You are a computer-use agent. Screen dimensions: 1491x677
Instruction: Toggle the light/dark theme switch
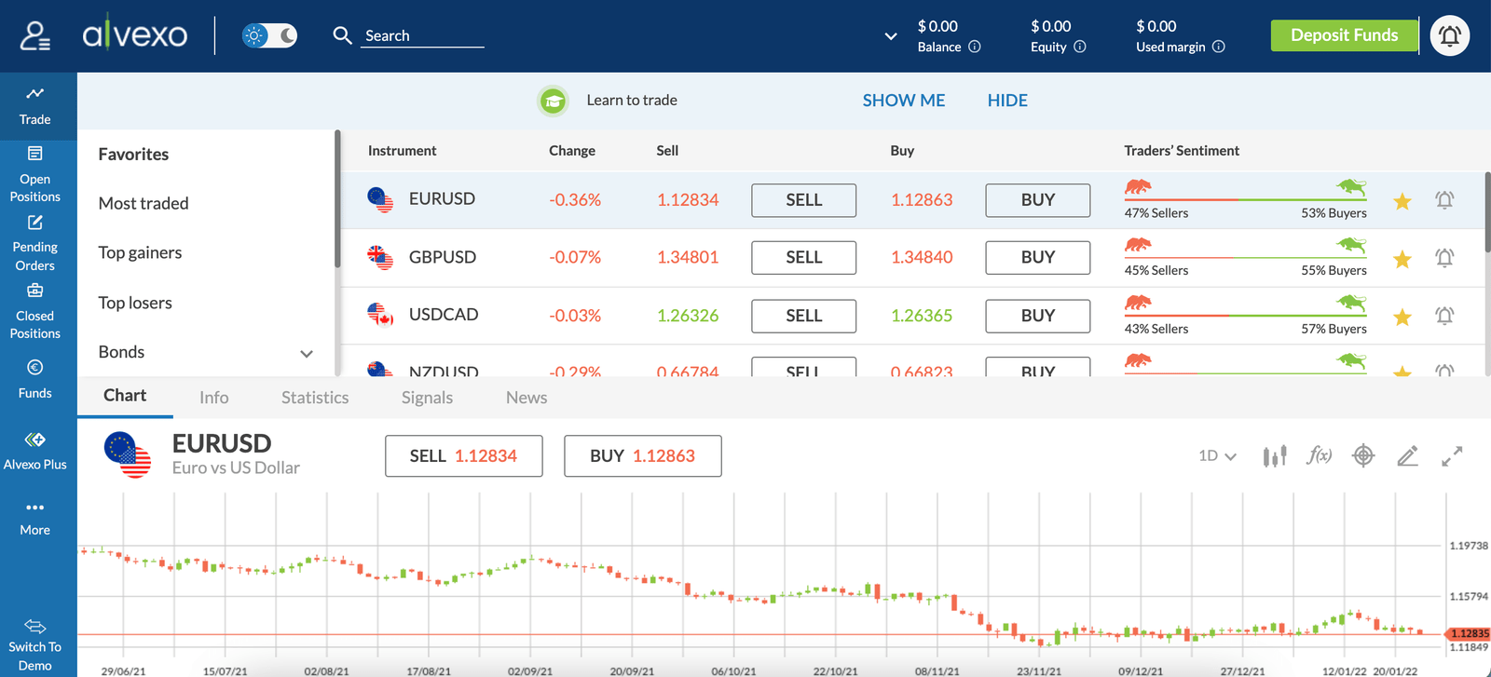269,35
